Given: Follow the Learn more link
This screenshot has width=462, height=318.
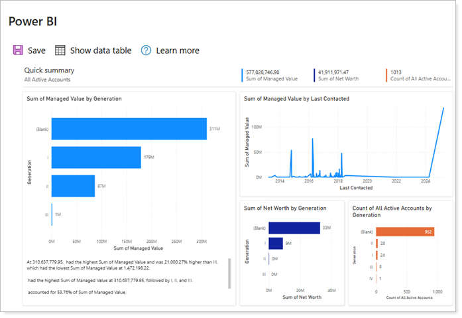Looking at the screenshot, I should pyautogui.click(x=177, y=50).
